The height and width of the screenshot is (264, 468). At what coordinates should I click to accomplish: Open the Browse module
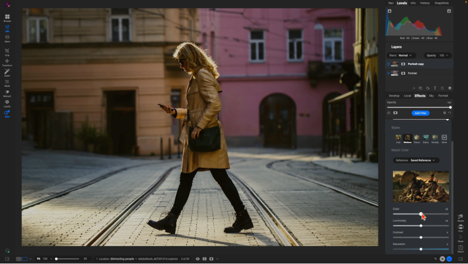click(x=7, y=18)
